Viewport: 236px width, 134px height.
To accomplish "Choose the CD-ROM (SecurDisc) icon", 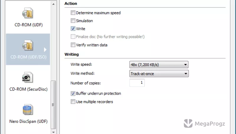I will [x=27, y=77].
